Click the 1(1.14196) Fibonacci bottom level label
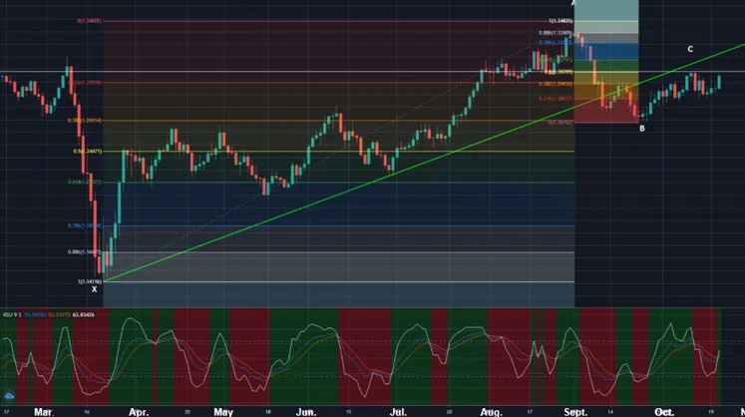 pyautogui.click(x=90, y=281)
